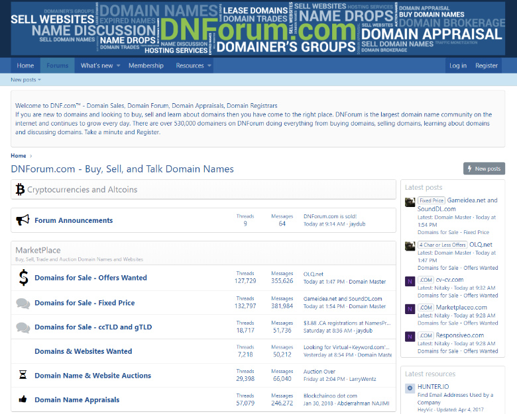
Task: Click Register in the navigation bar
Action: tap(487, 65)
